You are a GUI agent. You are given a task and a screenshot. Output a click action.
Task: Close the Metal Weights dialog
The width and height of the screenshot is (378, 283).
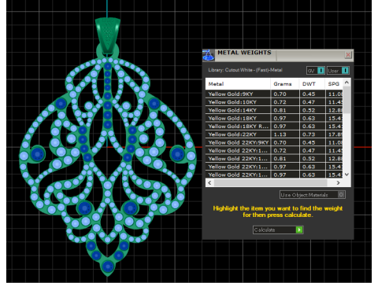click(348, 55)
